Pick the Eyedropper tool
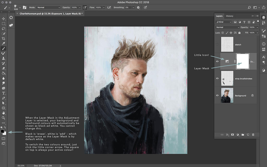The width and height of the screenshot is (267, 167). [x=4, y=43]
